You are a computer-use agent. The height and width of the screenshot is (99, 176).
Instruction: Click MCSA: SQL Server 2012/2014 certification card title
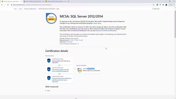pos(91,71)
